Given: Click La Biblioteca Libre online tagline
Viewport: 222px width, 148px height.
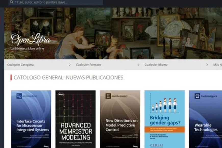Looking at the screenshot, I should coord(27,48).
